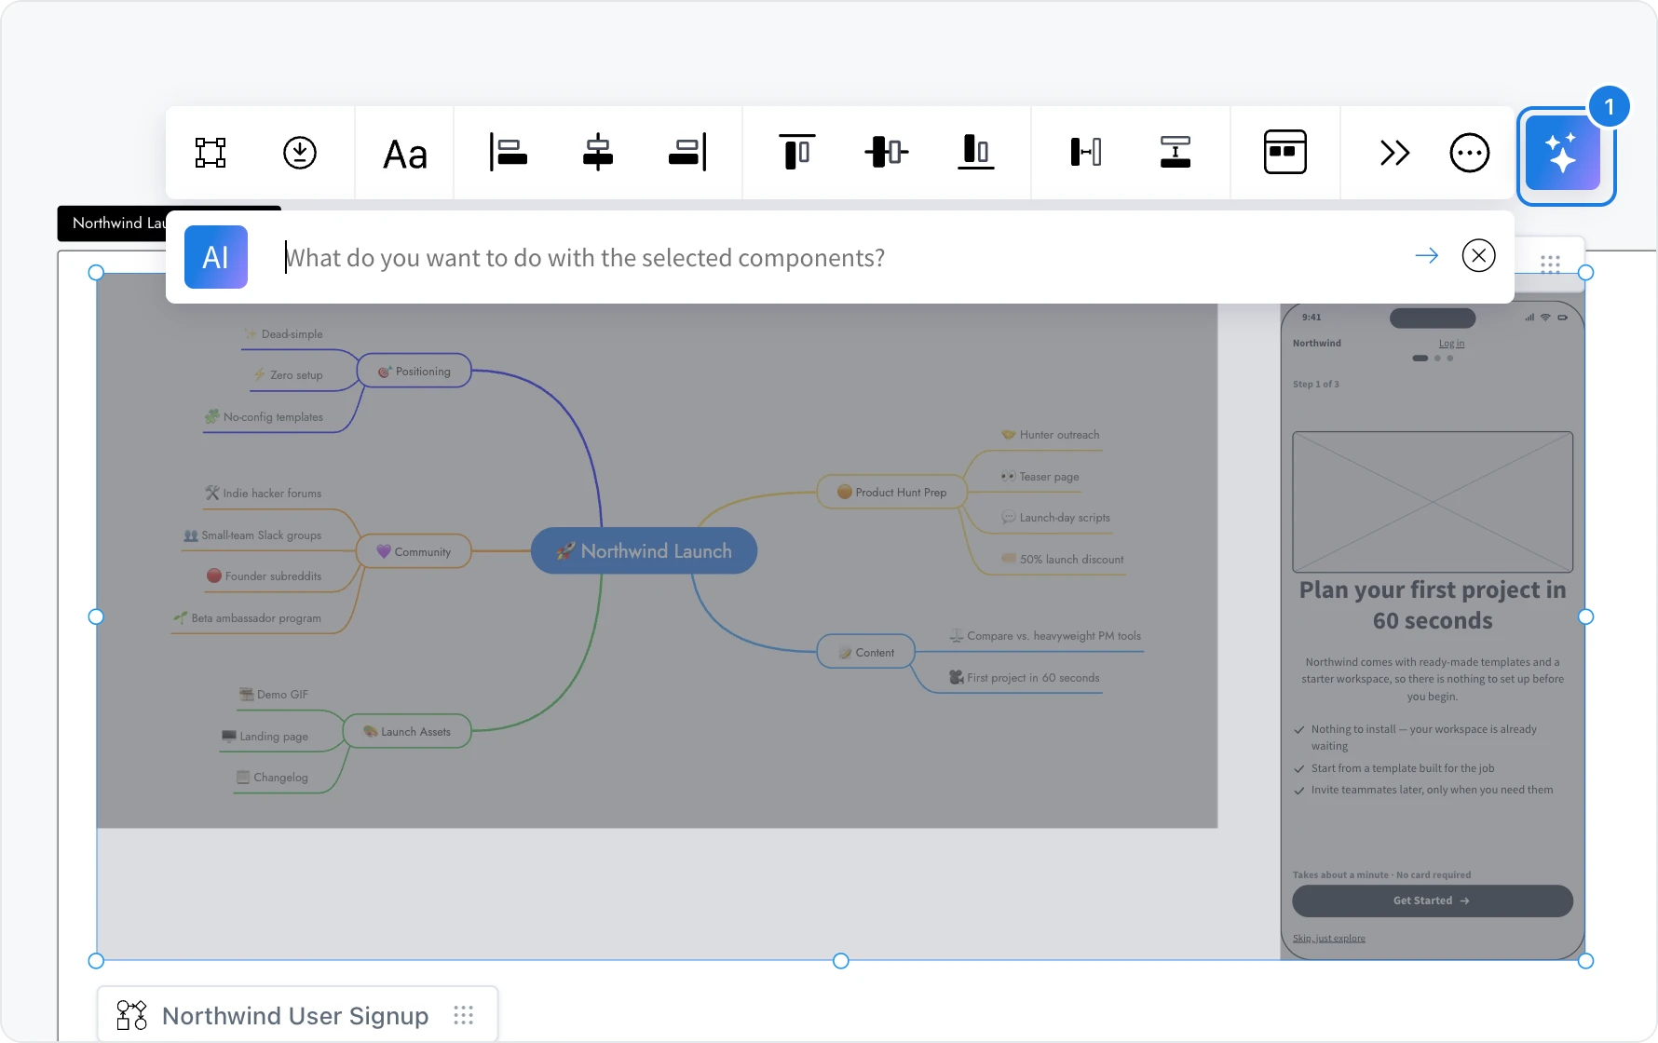Select the Northwind Launch central node

click(x=644, y=551)
